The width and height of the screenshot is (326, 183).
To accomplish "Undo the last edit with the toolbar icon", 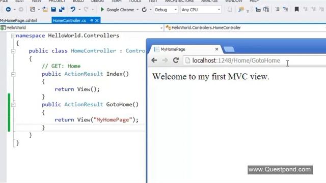I will tap(73, 9).
